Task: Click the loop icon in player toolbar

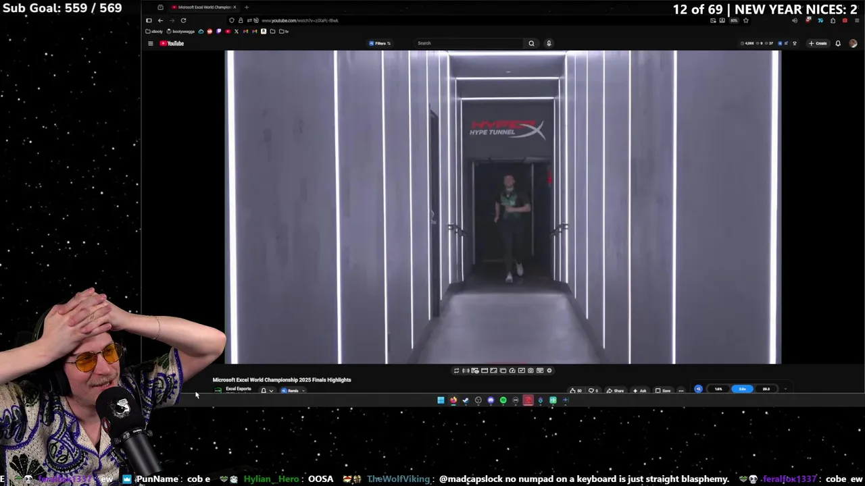Action: click(456, 371)
